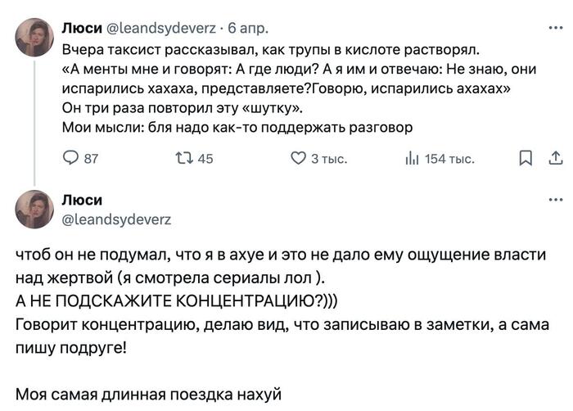This screenshot has width=573, height=411.
Task: Open Люси's avatar on the second tweet
Action: pos(35,209)
